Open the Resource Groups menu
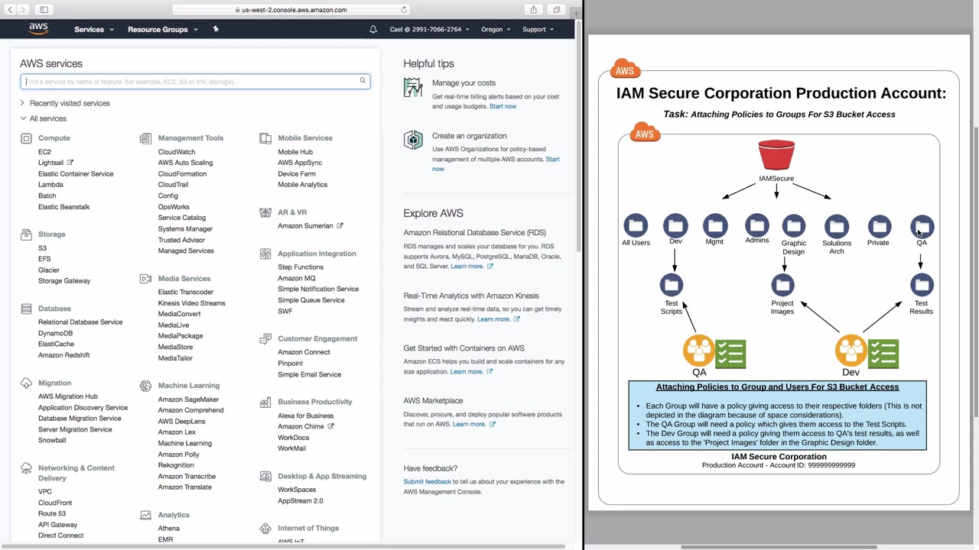 click(162, 29)
